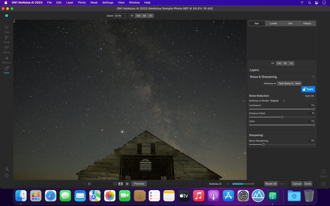
Task: Select the Mask tool
Action: coord(6,39)
